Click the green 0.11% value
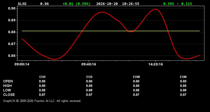Viewport: 210px width, 112px height. pyautogui.click(x=186, y=4)
